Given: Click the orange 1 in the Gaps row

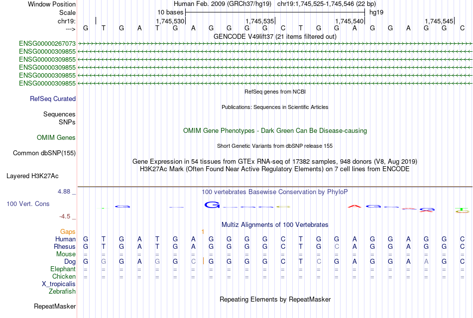Looking at the screenshot, I should [203, 231].
